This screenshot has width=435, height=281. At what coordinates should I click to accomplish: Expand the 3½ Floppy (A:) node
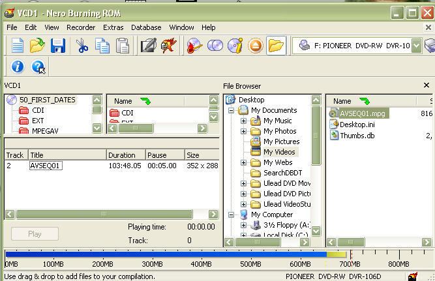pos(243,225)
